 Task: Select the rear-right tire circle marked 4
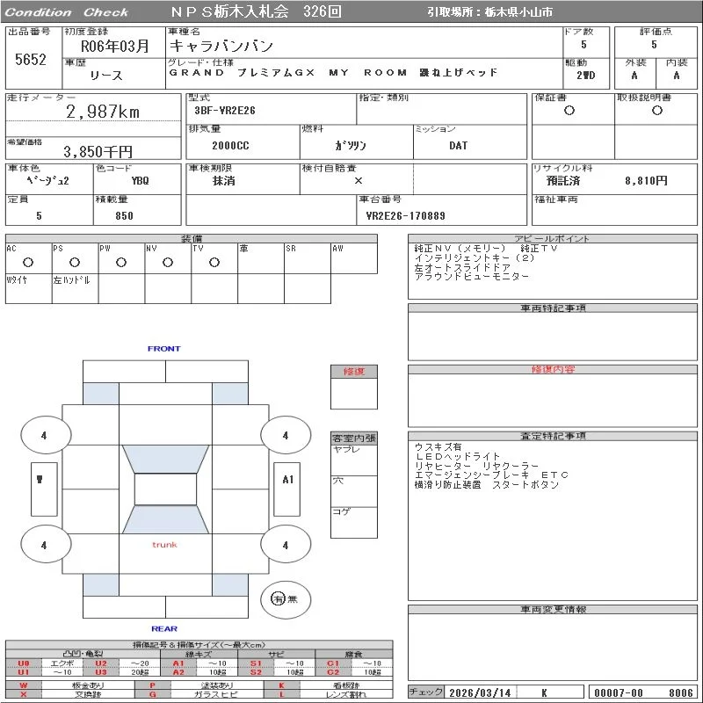[x=286, y=544]
